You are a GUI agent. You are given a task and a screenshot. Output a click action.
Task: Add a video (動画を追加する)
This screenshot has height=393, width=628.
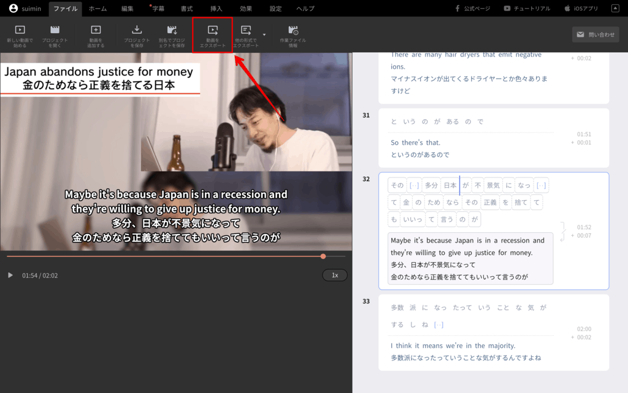click(x=96, y=36)
